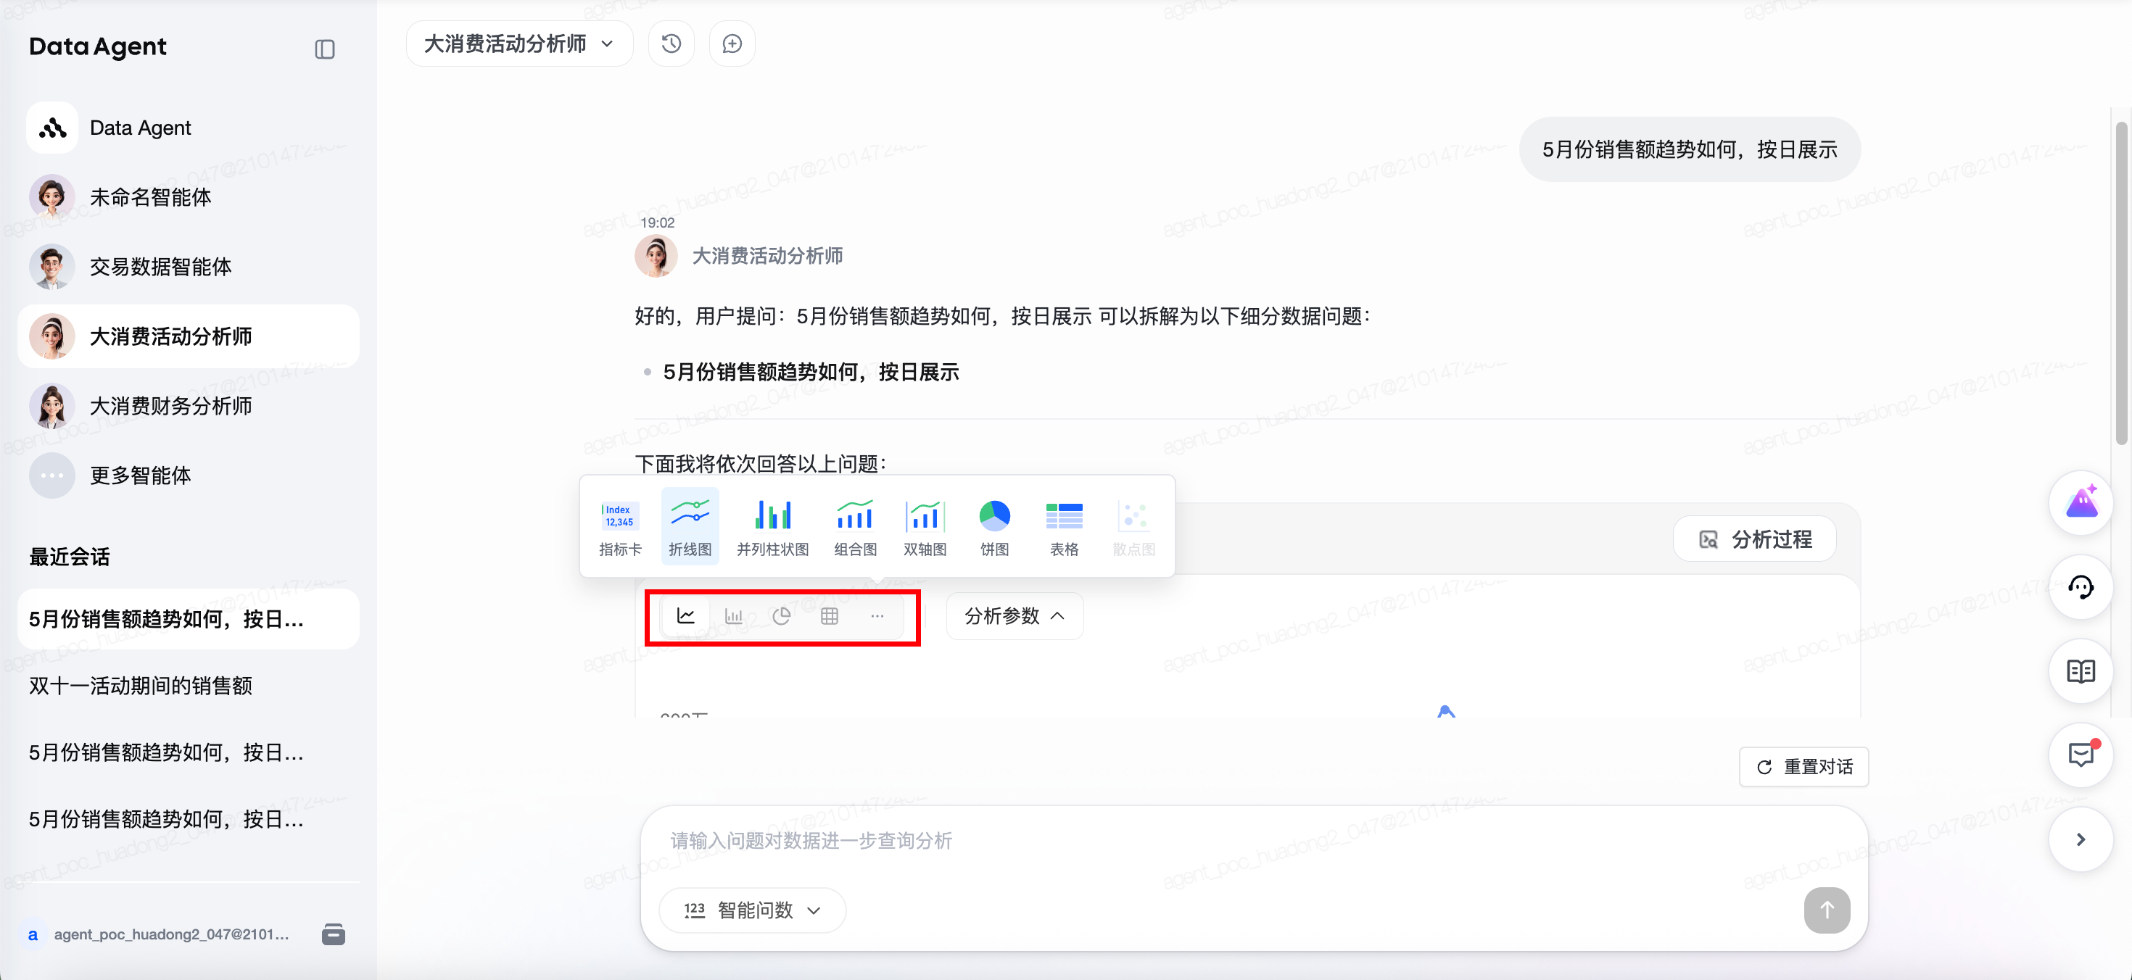Collapse the 分析参数 expander

pos(1014,616)
